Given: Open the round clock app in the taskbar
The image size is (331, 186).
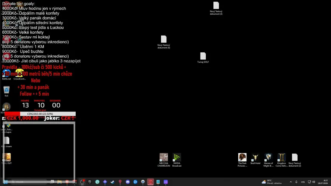Looking at the screenshot, I should (x=143, y=182).
